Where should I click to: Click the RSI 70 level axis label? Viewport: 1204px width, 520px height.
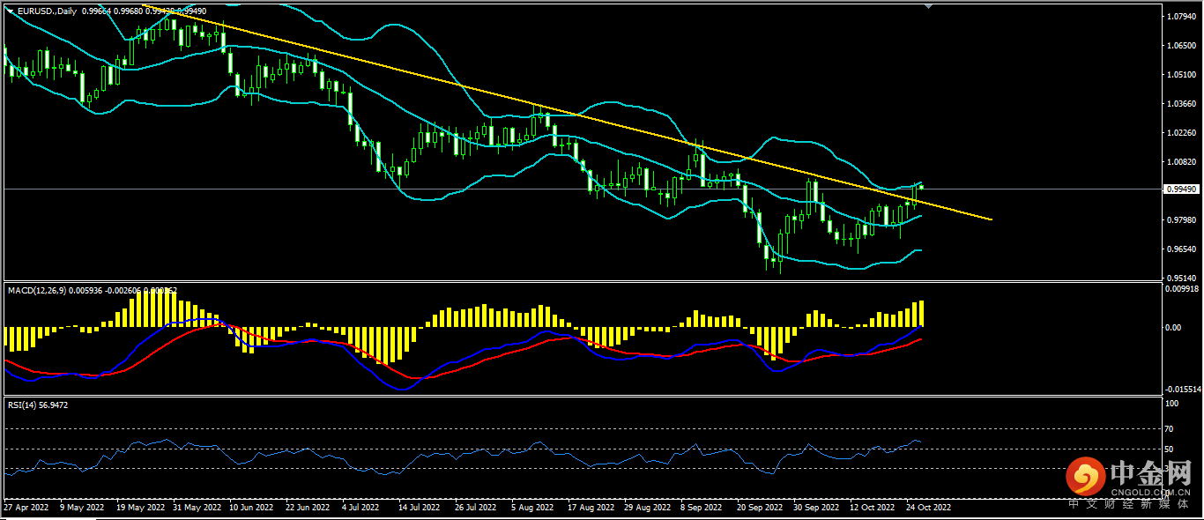tap(1170, 429)
